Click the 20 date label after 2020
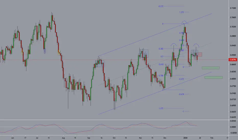The height and width of the screenshot is (140, 238). pyautogui.click(x=200, y=138)
